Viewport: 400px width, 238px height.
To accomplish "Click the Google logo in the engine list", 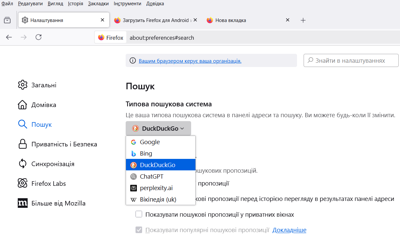I will coord(134,142).
